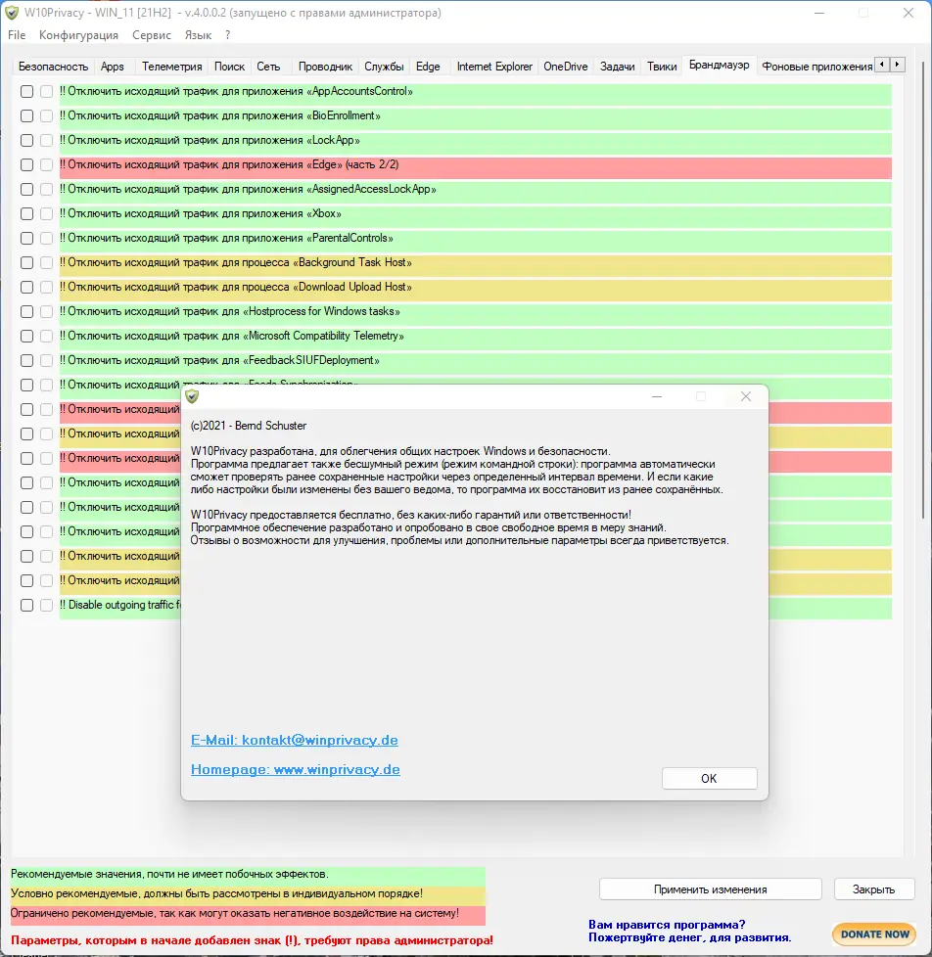Check first checkbox for Hostprocess for Windows tasks row

[26, 311]
